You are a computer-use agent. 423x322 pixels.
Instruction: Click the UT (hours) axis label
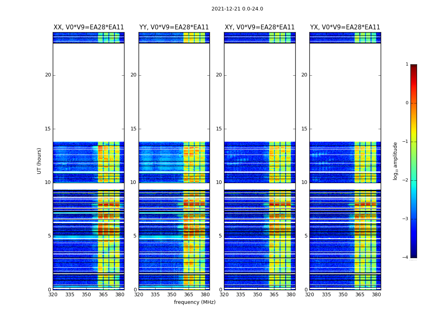39,161
